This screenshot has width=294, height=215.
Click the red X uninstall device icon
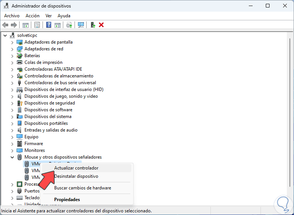101,25
